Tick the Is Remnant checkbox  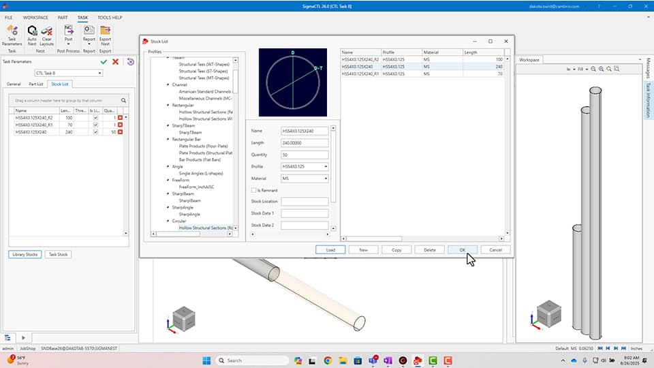[254, 190]
